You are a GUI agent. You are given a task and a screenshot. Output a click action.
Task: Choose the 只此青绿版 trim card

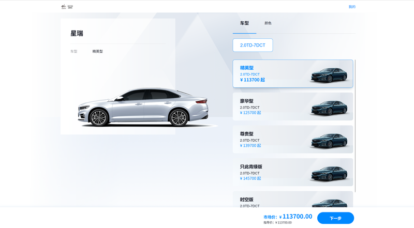[x=293, y=172]
